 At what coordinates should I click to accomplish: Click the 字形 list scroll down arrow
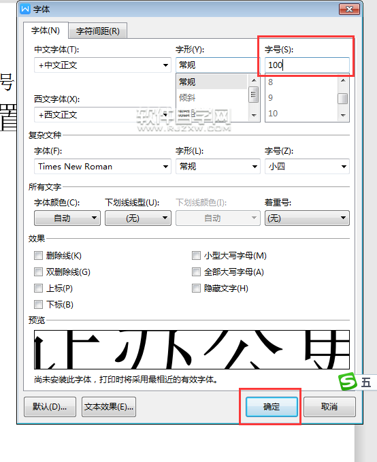[254, 116]
